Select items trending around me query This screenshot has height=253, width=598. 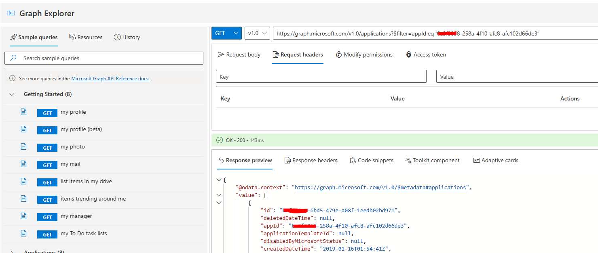click(x=93, y=199)
